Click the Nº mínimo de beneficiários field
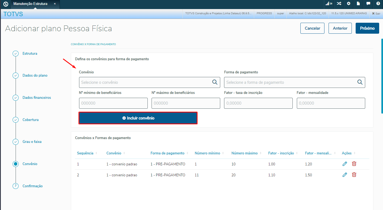 [x=113, y=103]
